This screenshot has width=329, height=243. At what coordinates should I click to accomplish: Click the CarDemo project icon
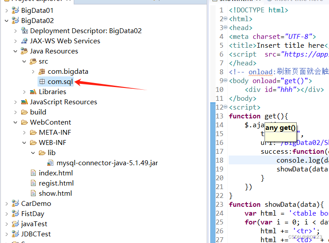tap(15, 203)
